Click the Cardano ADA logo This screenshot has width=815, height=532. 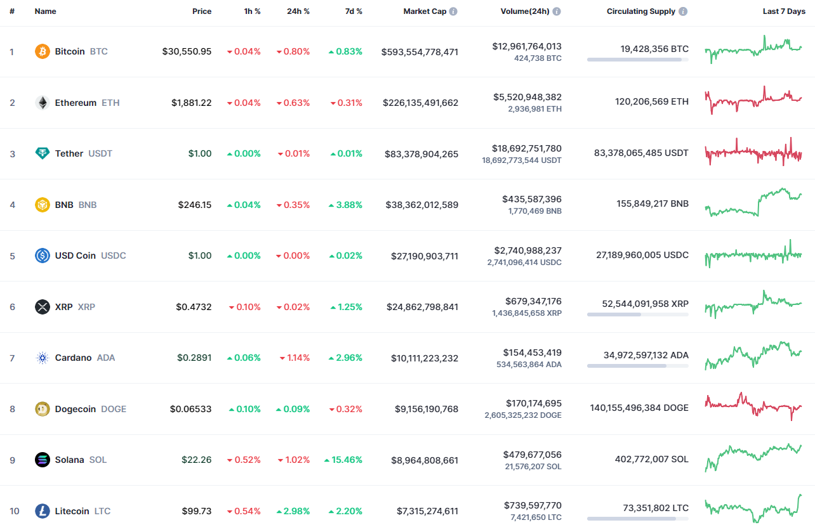coord(42,358)
